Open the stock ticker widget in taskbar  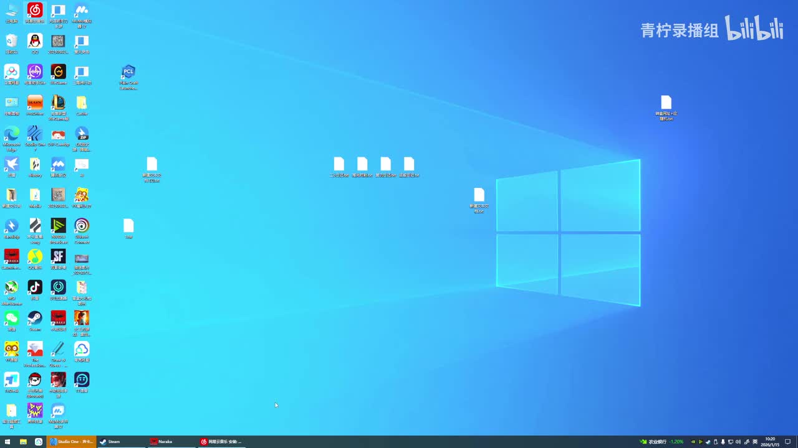click(x=662, y=442)
